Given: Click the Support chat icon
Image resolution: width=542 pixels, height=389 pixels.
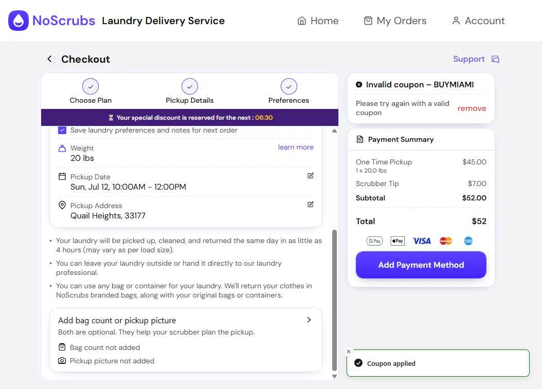Looking at the screenshot, I should 495,59.
